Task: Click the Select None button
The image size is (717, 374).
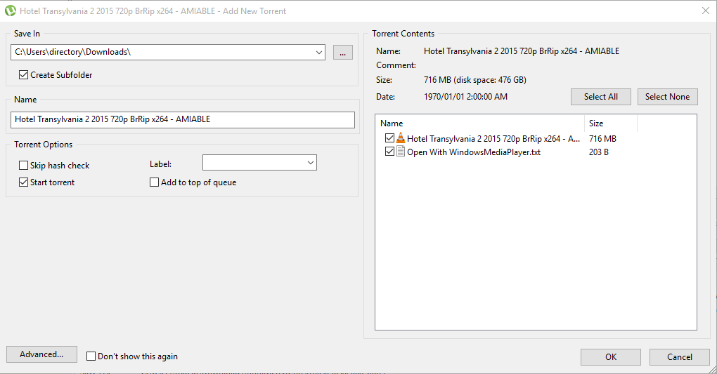Action: coord(668,97)
